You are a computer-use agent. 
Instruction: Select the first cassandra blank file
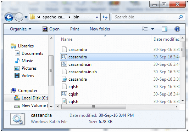coord(119,50)
